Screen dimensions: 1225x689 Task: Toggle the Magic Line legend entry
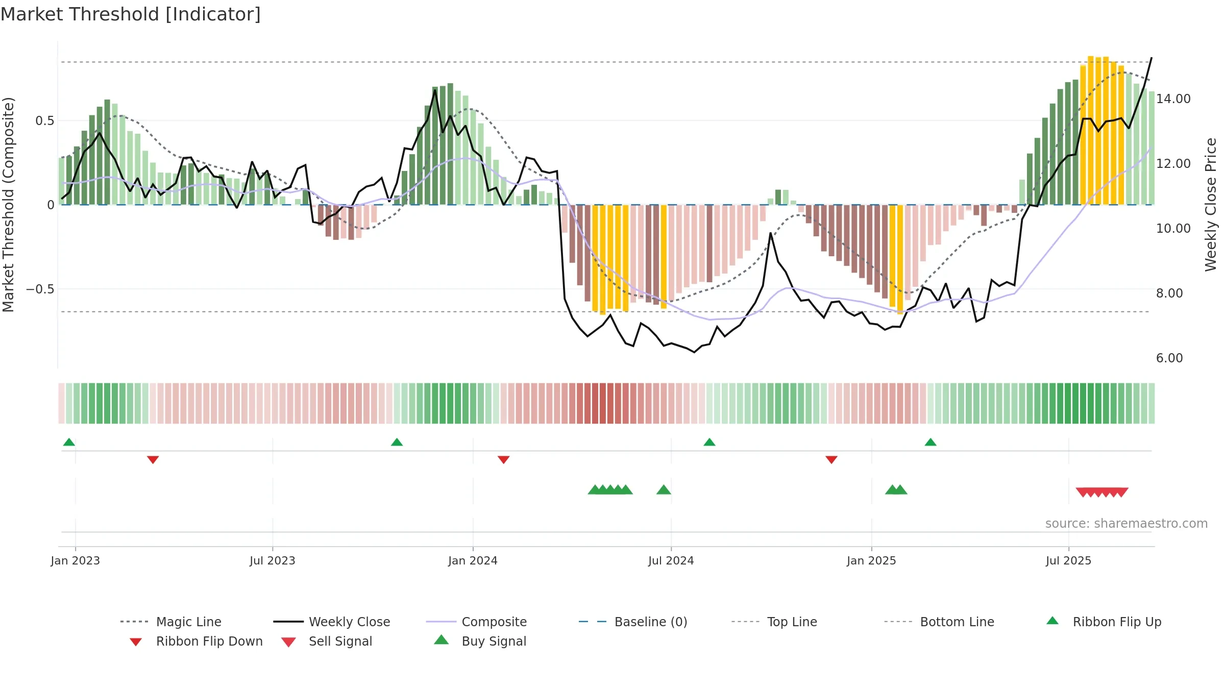171,622
